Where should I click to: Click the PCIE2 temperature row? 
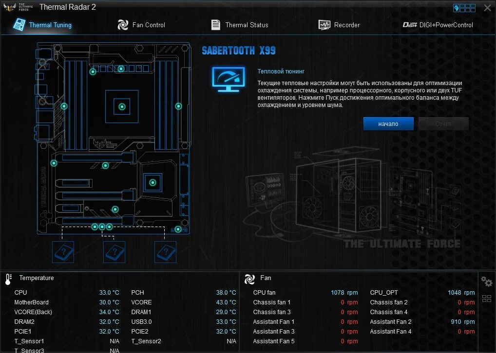coord(184,332)
